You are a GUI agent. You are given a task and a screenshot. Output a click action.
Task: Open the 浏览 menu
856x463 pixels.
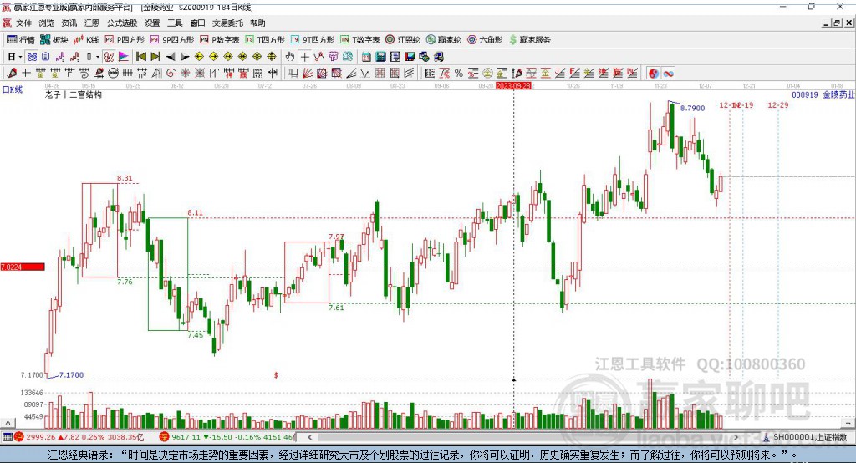click(x=47, y=23)
